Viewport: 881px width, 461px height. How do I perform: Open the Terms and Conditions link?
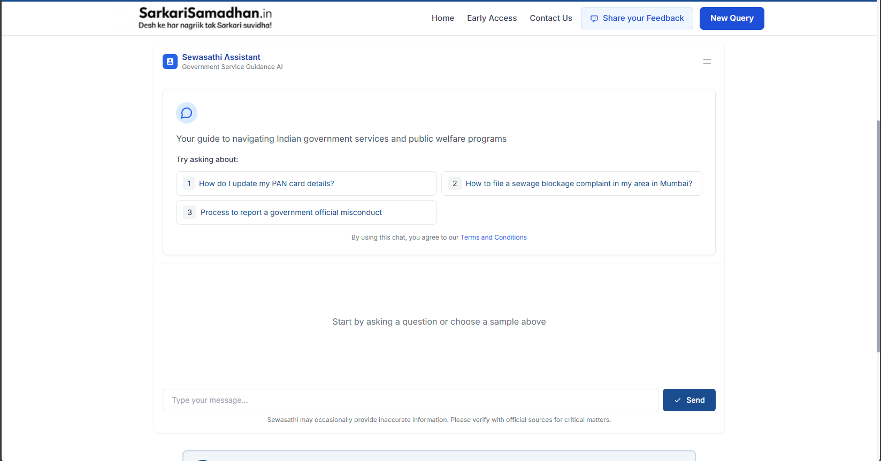[494, 237]
